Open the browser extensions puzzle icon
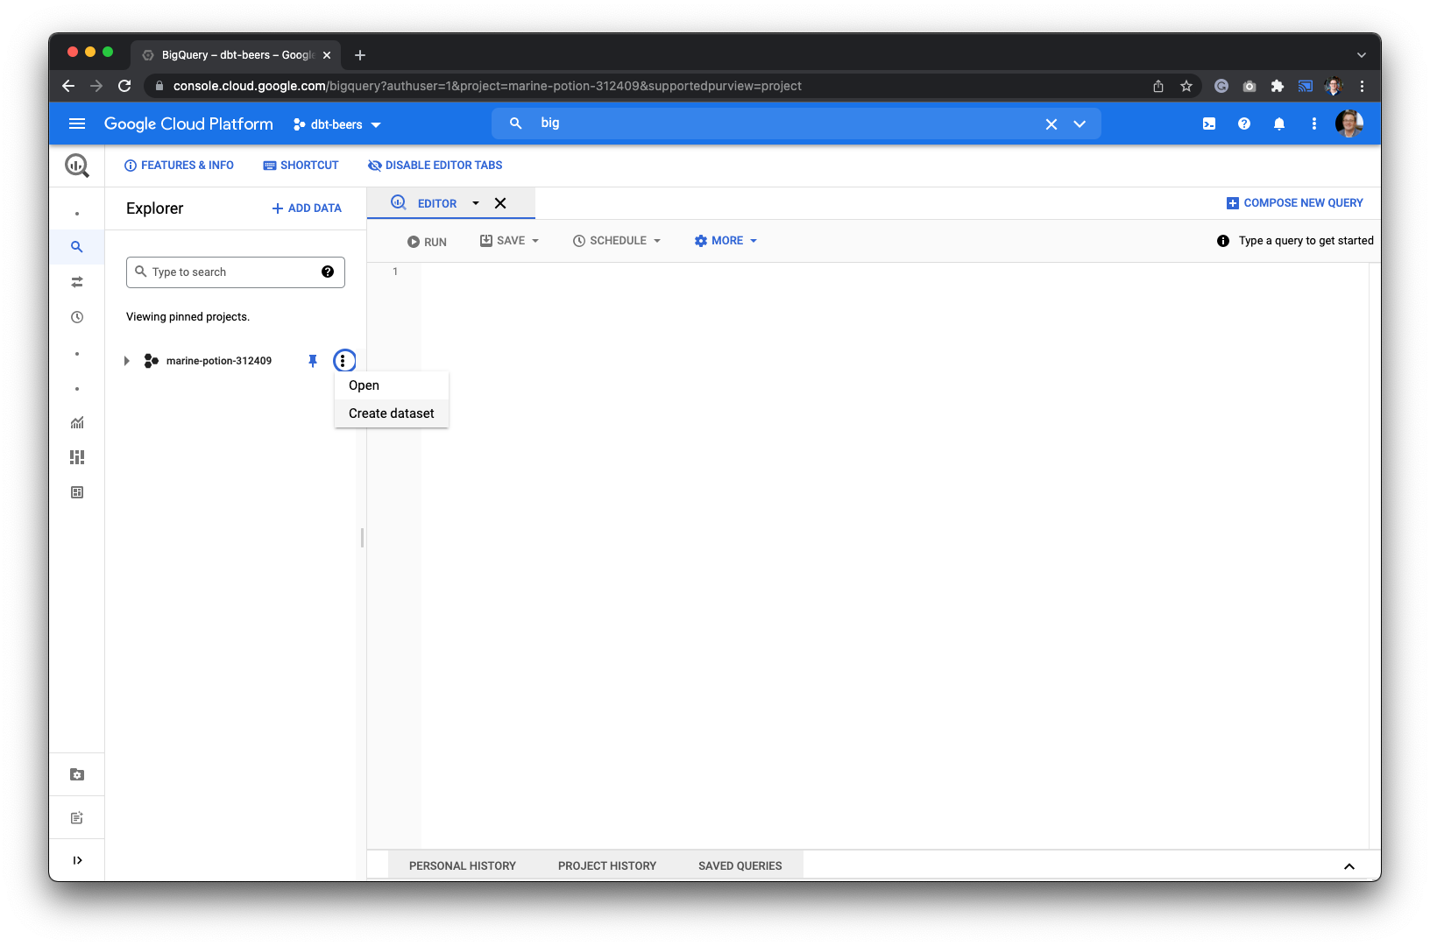Viewport: 1430px width, 946px height. [1278, 86]
